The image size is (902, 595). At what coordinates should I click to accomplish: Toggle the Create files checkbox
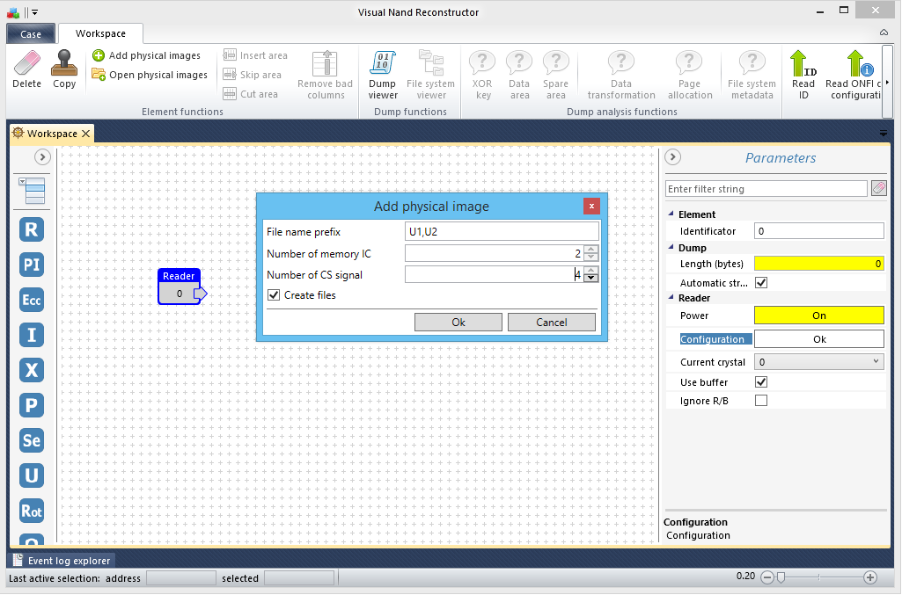click(274, 295)
